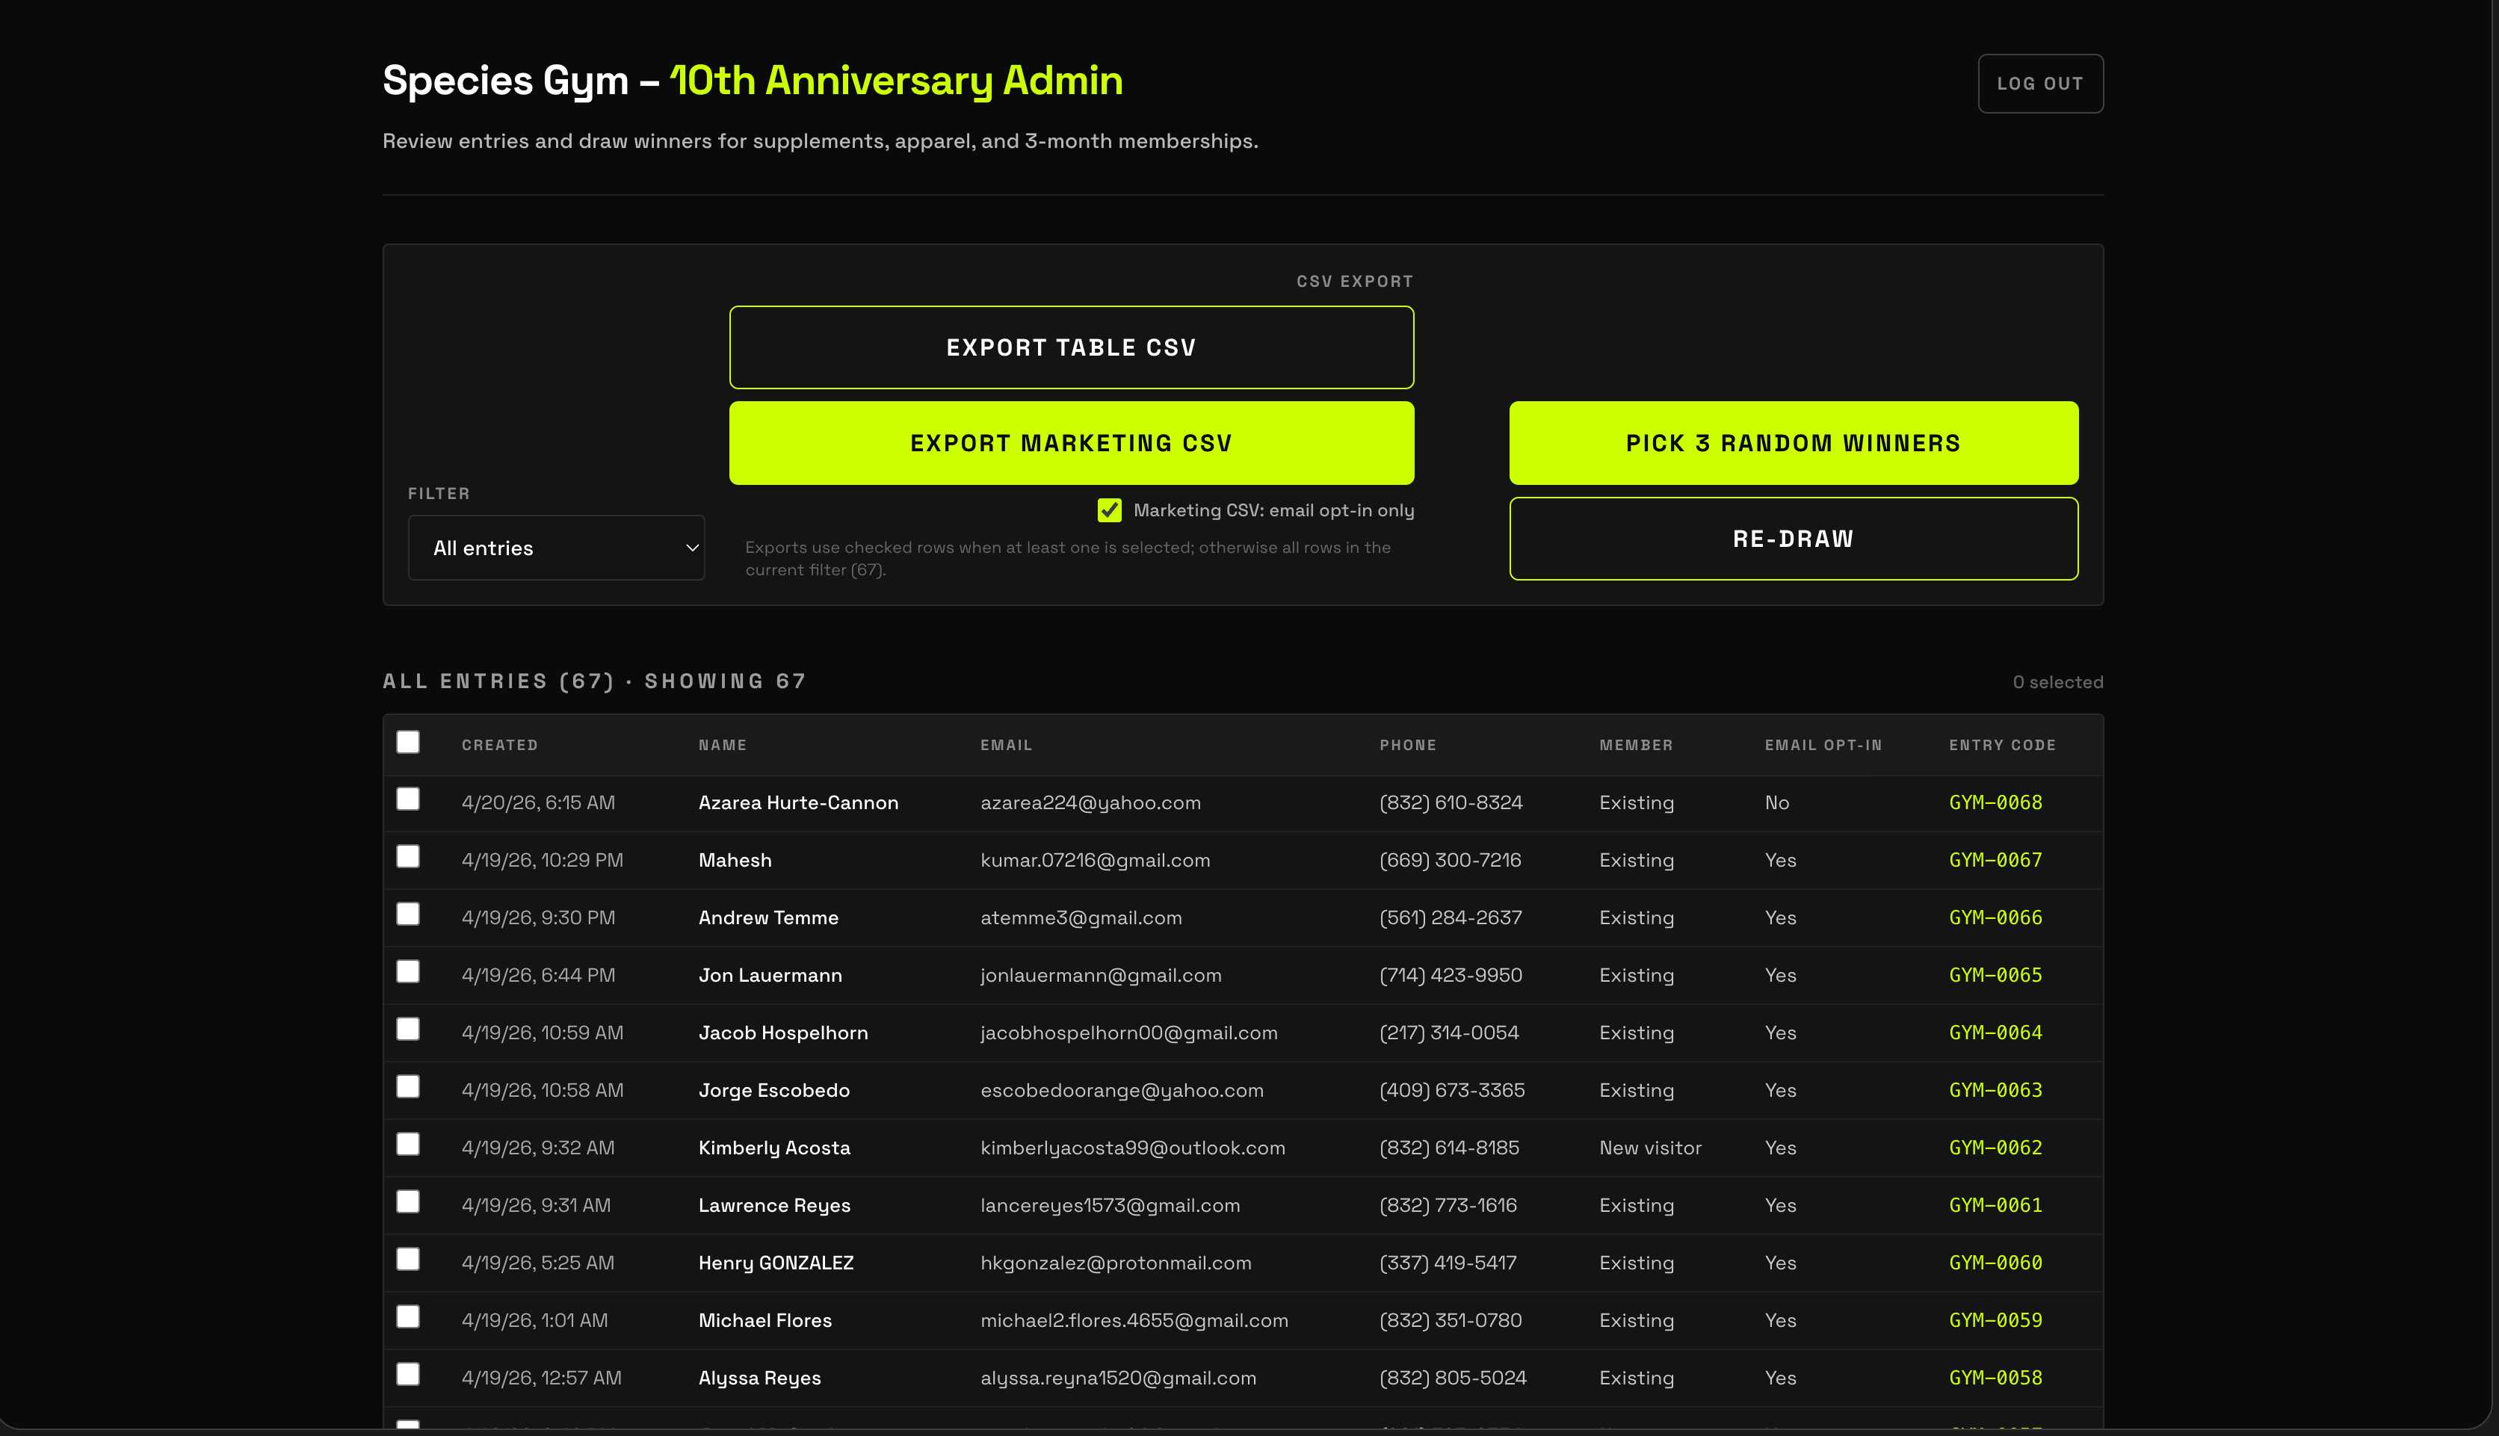Click the Log Out button

point(2039,84)
